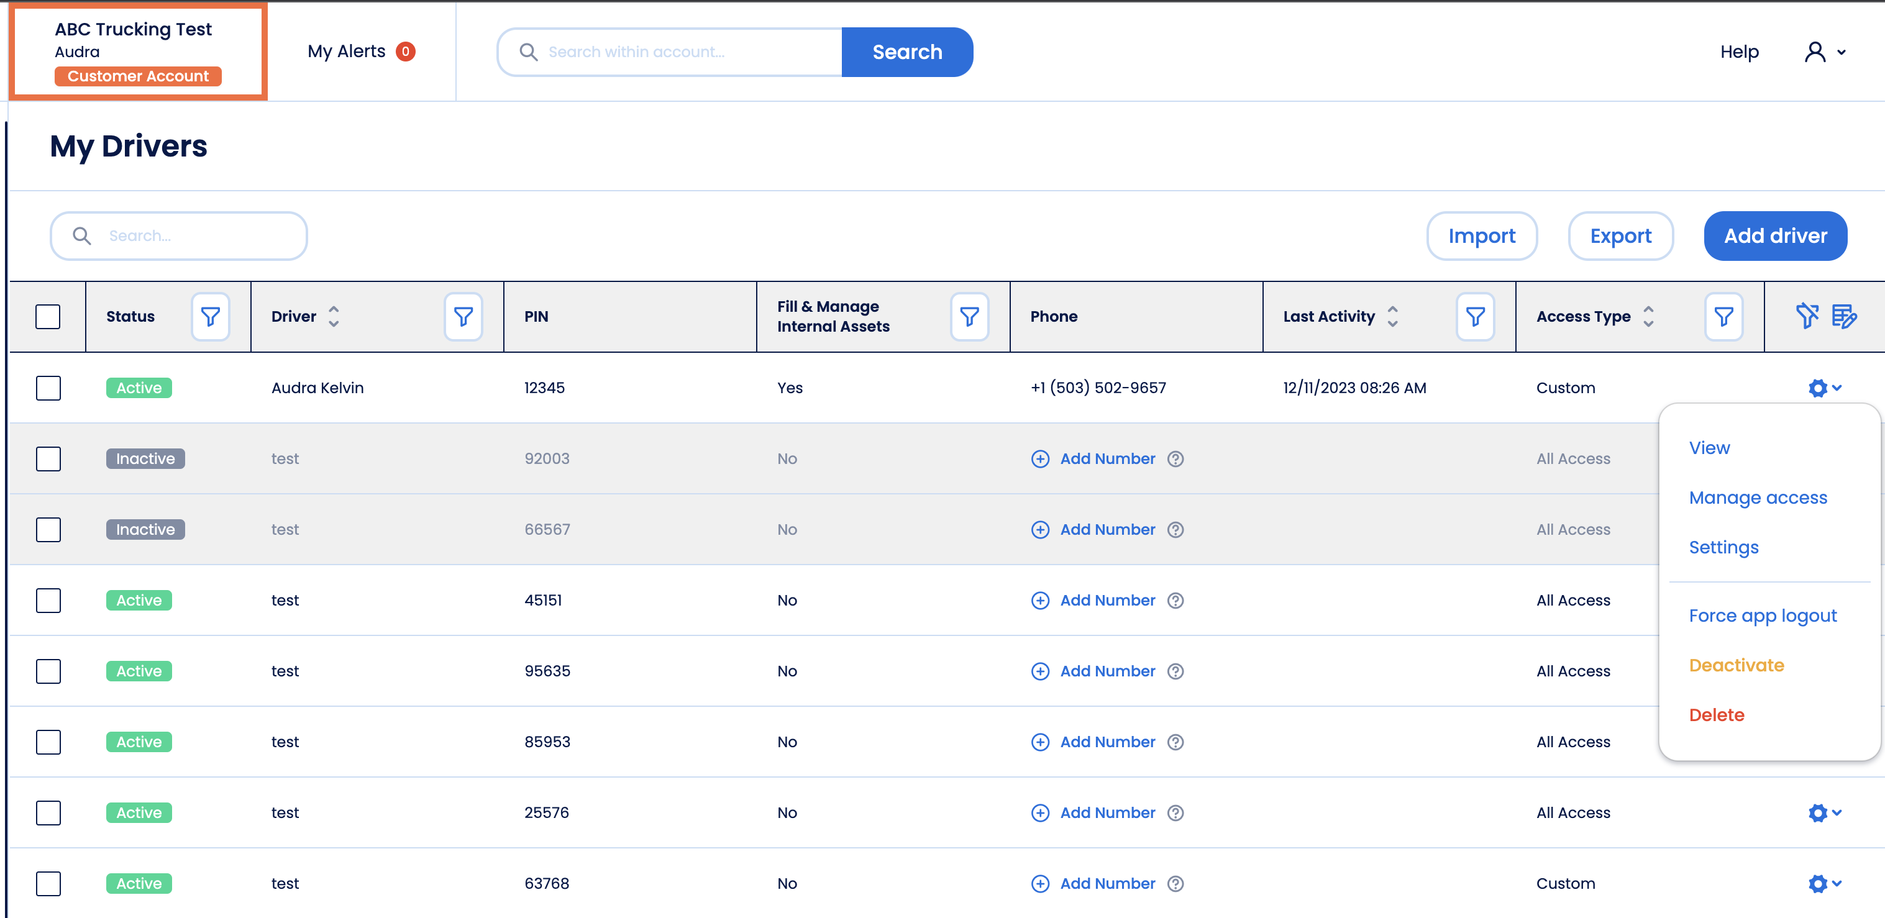Click the magnifier icon in drivers search
This screenshot has width=1885, height=918.
(x=82, y=235)
